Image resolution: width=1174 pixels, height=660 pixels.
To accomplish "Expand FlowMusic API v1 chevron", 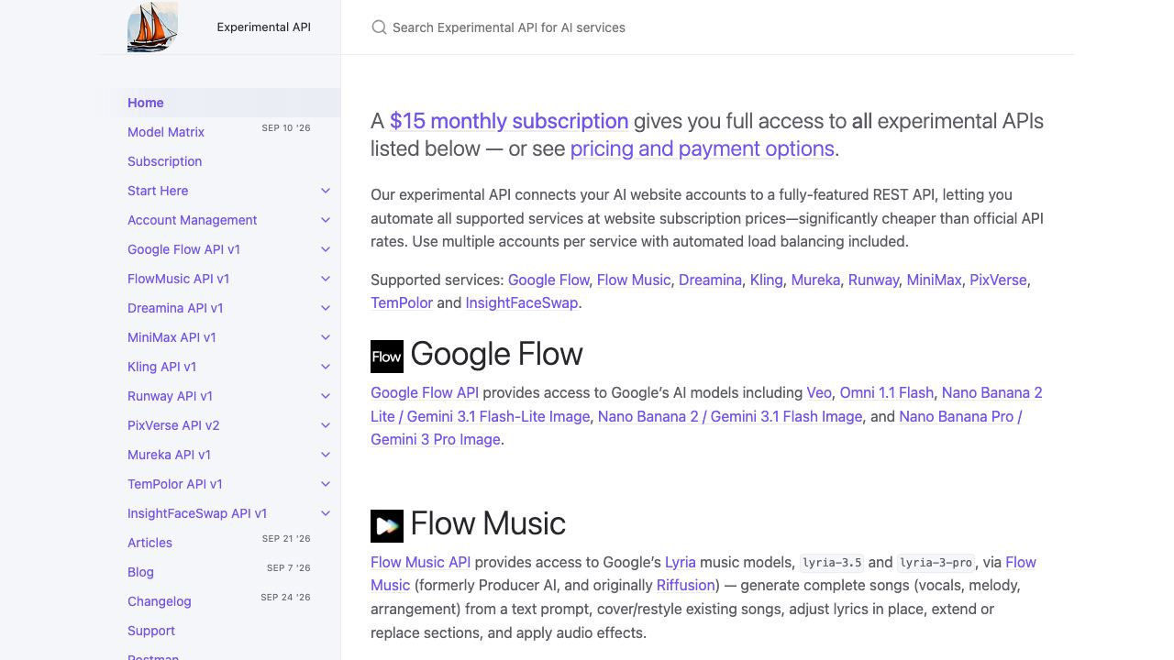I will point(326,279).
